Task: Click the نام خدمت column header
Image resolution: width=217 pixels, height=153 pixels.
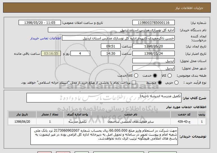Action: coord(131,115)
